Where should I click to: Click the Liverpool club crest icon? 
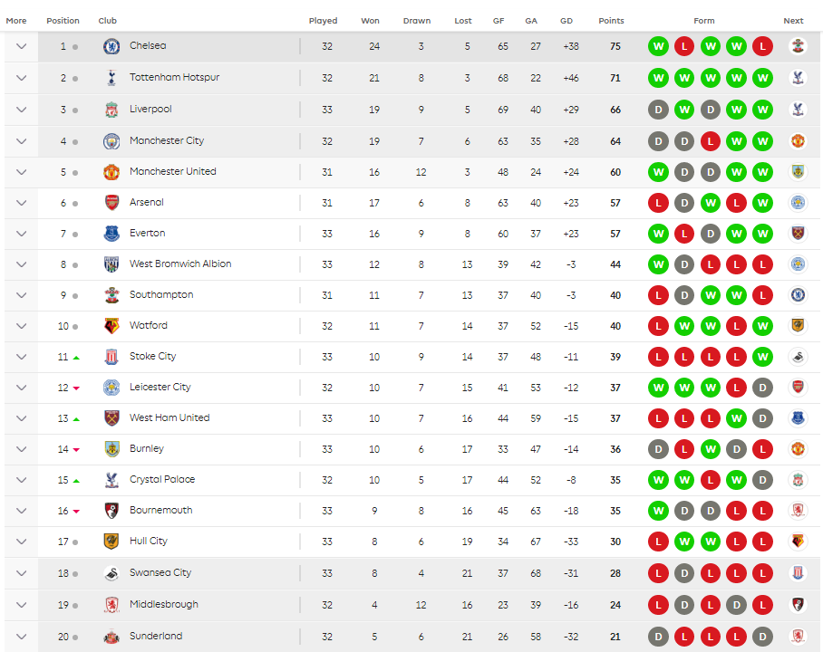coord(111,110)
